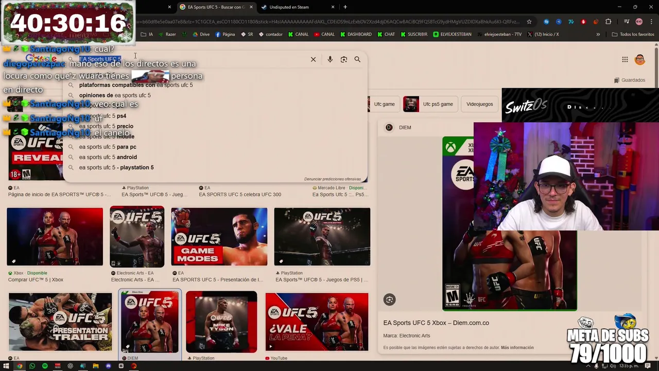This screenshot has height=371, width=659.
Task: Open ChatGPT app in taskbar
Action: coord(70,366)
